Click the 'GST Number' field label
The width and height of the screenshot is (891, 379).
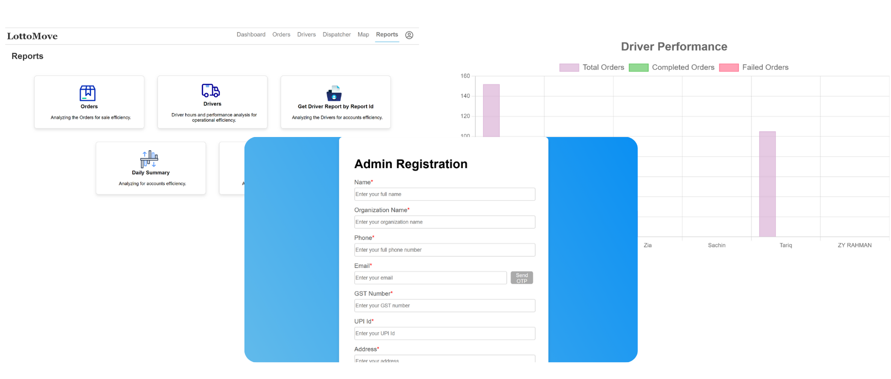(x=373, y=294)
